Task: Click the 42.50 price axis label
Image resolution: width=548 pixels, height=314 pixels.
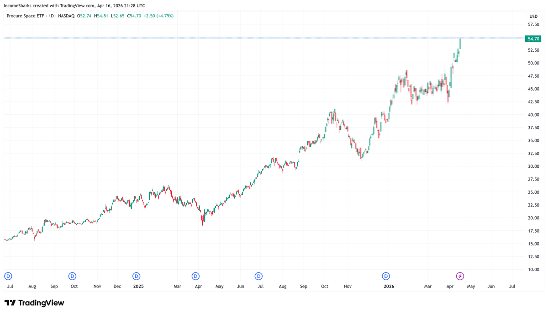Action: pyautogui.click(x=534, y=102)
